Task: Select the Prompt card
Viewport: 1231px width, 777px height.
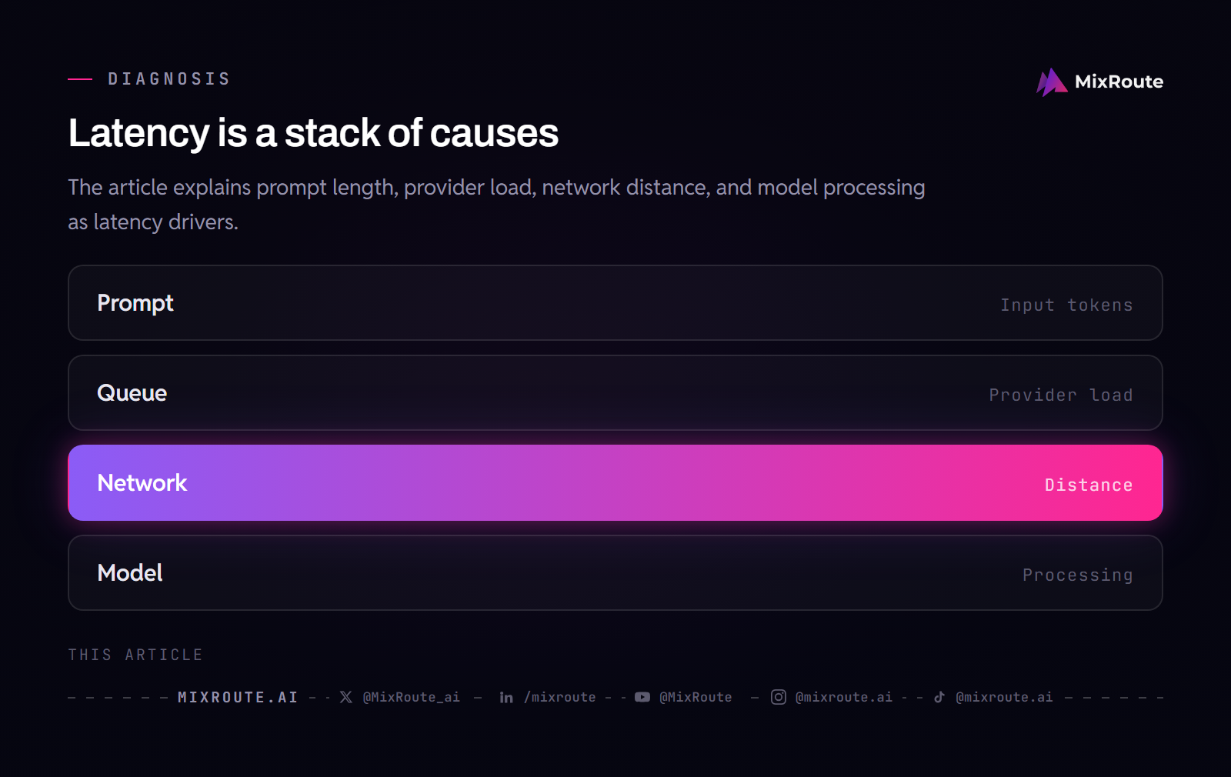Action: tap(615, 303)
